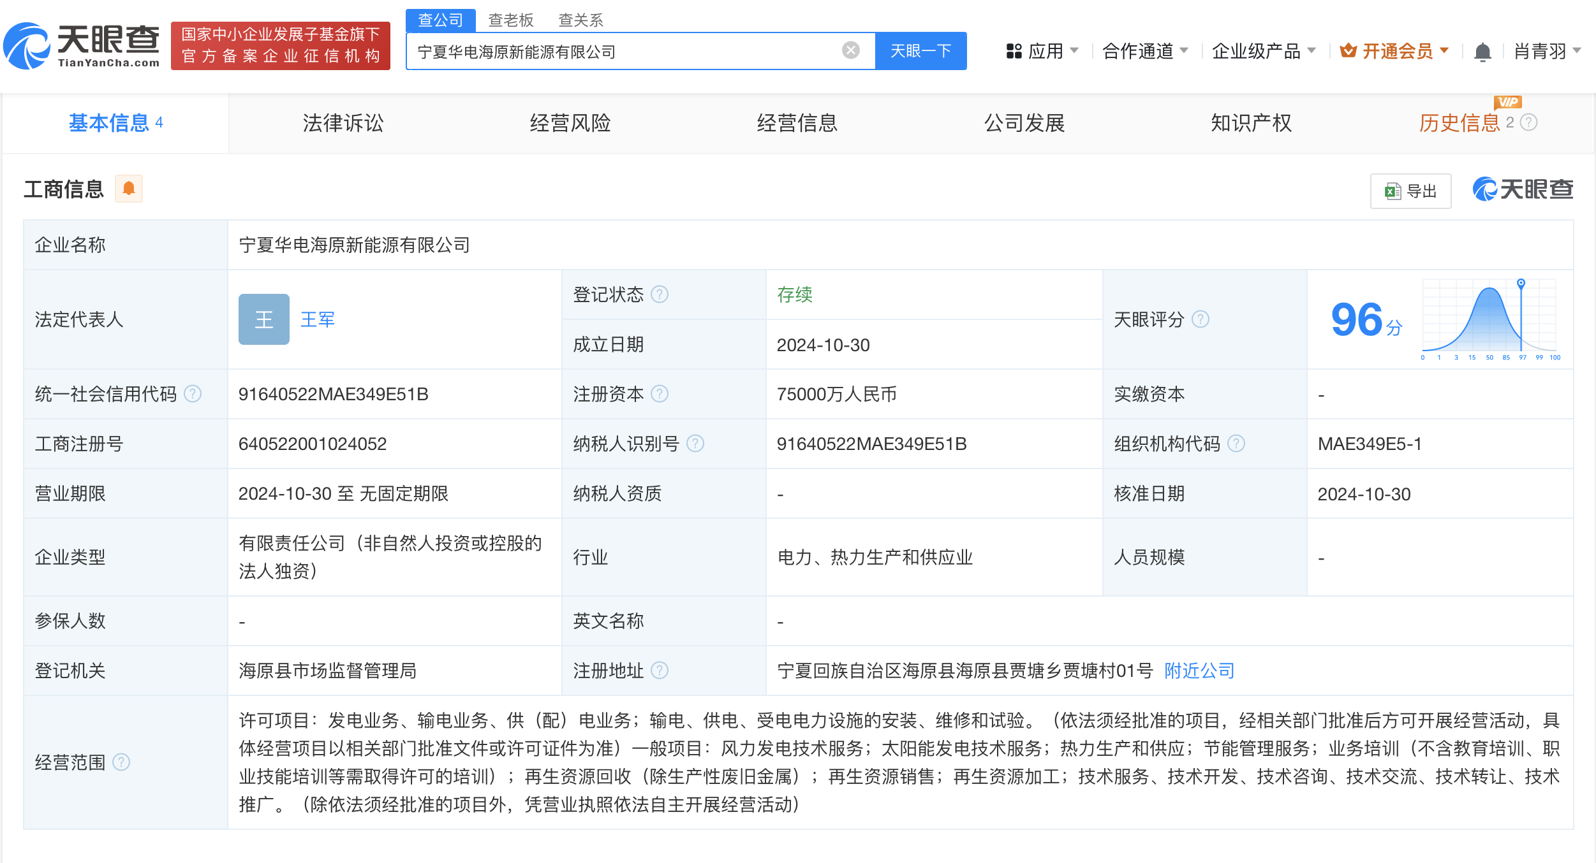Click the company name search field

click(625, 51)
